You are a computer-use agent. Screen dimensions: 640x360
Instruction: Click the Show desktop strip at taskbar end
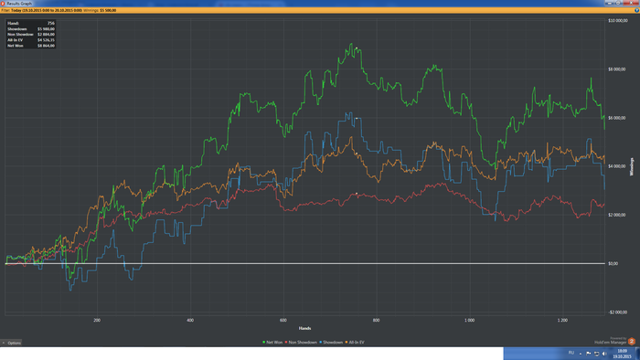[637, 354]
